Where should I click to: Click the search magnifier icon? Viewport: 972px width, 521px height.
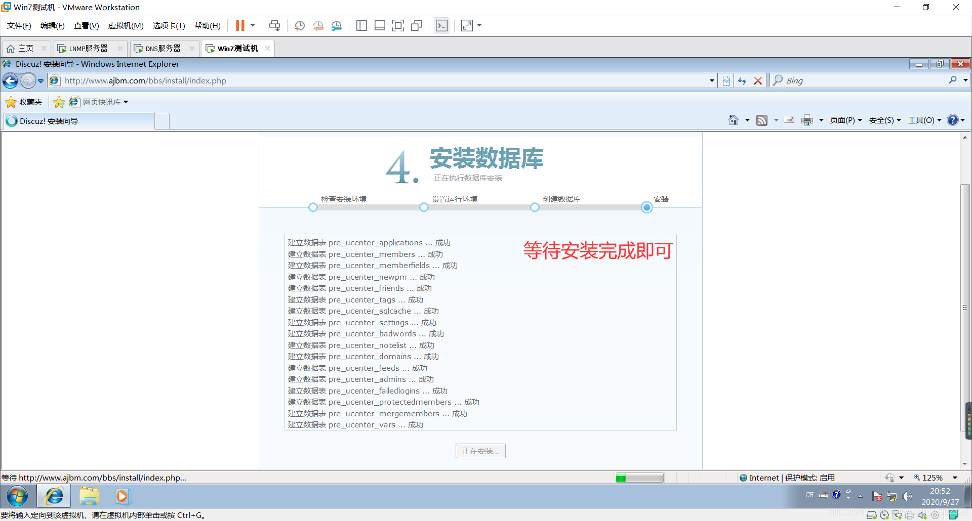tap(953, 80)
